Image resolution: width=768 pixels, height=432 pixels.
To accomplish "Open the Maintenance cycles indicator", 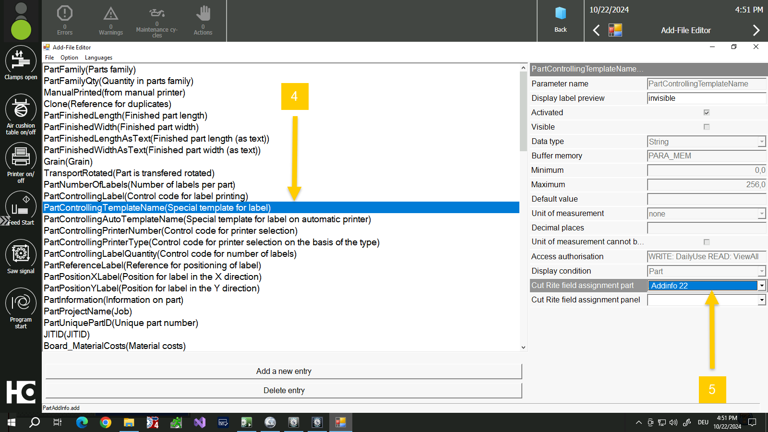I will pos(157,21).
